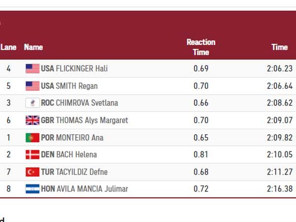Click the Lane column header
The width and height of the screenshot is (296, 222).
tap(8, 47)
